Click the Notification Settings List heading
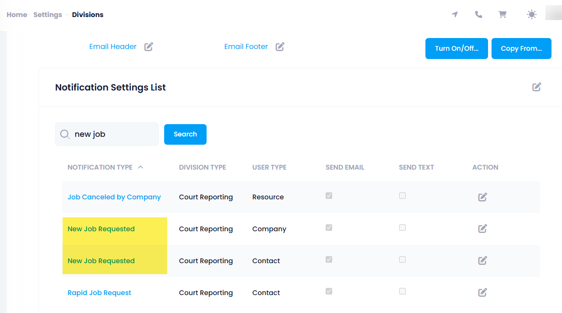The height and width of the screenshot is (313, 562). (x=110, y=87)
